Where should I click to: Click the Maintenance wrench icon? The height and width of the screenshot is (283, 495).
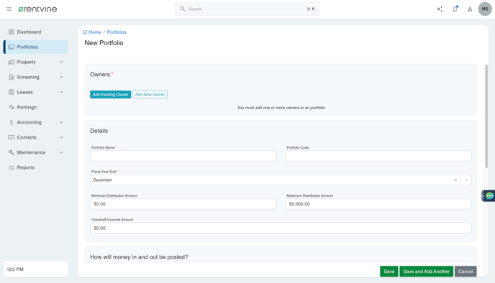(12, 152)
